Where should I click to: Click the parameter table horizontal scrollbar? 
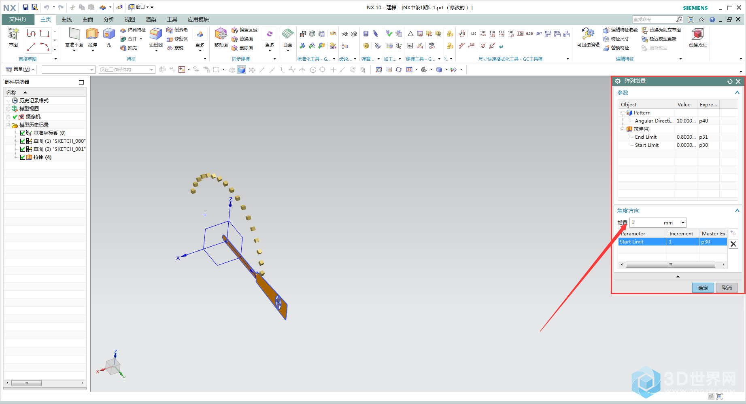[670, 265]
